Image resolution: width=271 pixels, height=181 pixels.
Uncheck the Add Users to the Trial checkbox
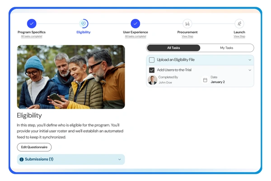[x=152, y=70]
